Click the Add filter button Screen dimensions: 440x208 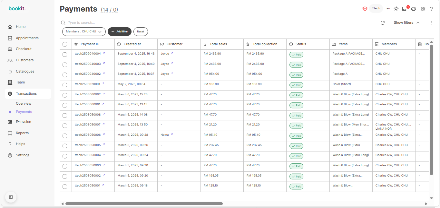click(119, 31)
